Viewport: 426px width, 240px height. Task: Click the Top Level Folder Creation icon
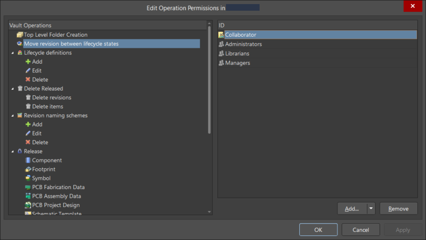[x=20, y=35]
